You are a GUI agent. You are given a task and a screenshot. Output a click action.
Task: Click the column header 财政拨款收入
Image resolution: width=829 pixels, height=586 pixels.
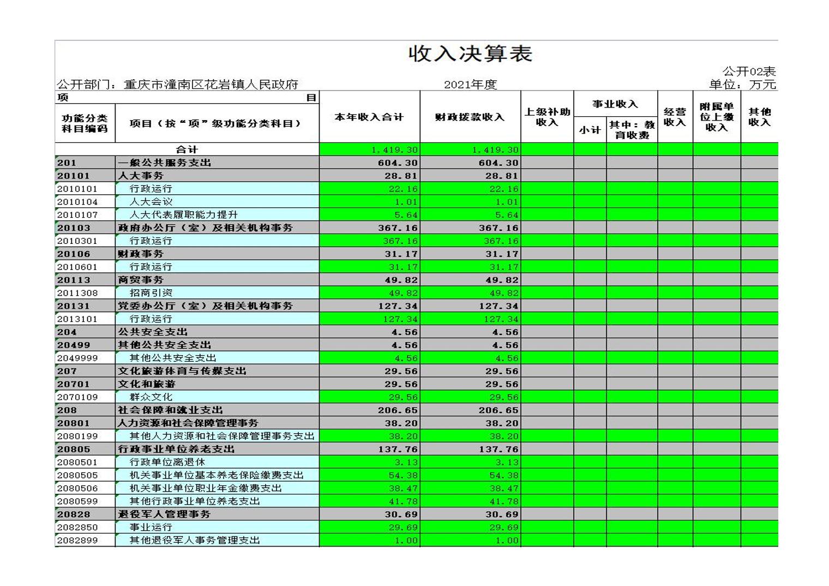pos(470,117)
